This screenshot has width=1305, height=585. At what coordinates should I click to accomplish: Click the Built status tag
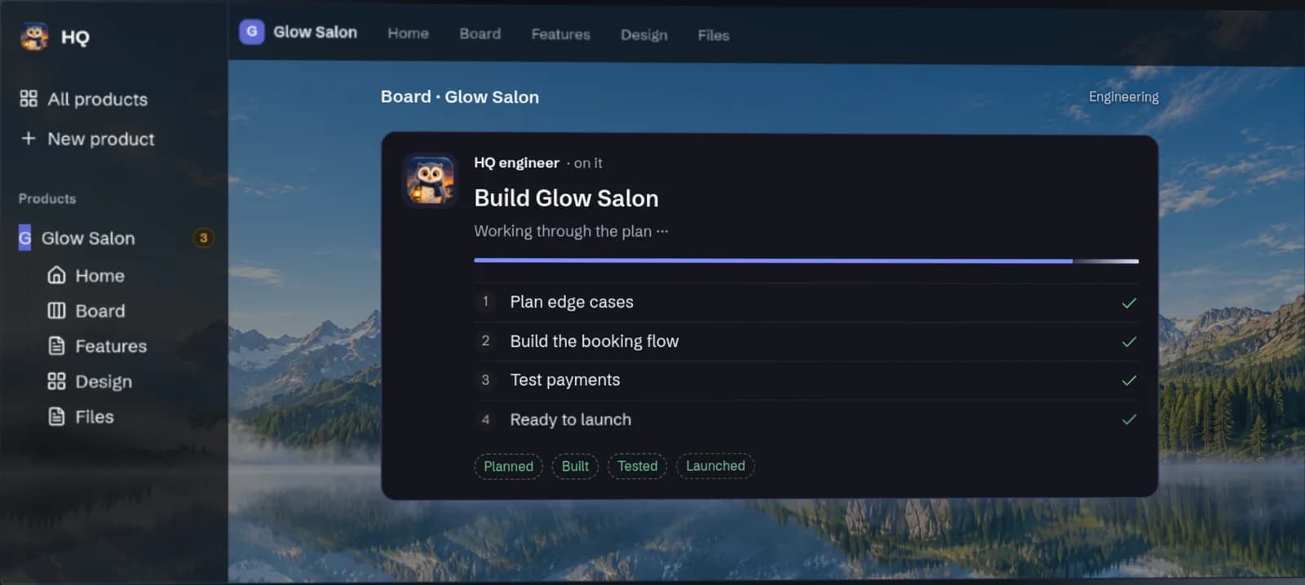point(575,466)
